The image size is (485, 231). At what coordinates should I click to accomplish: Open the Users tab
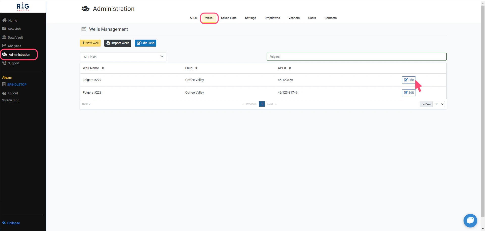click(312, 18)
